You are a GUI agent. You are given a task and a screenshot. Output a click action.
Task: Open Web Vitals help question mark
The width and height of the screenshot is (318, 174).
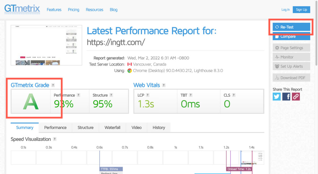pos(164,85)
